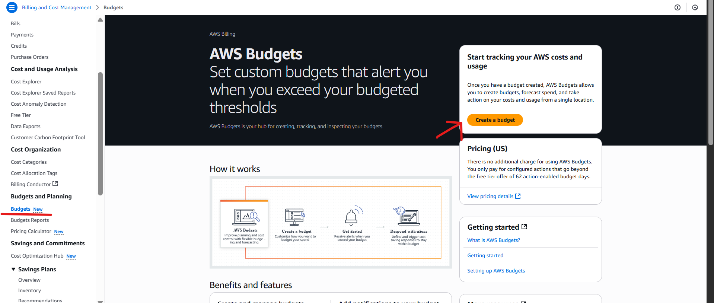Open the What is AWS Budgets? link
Screen dimensions: 714x303
point(494,240)
